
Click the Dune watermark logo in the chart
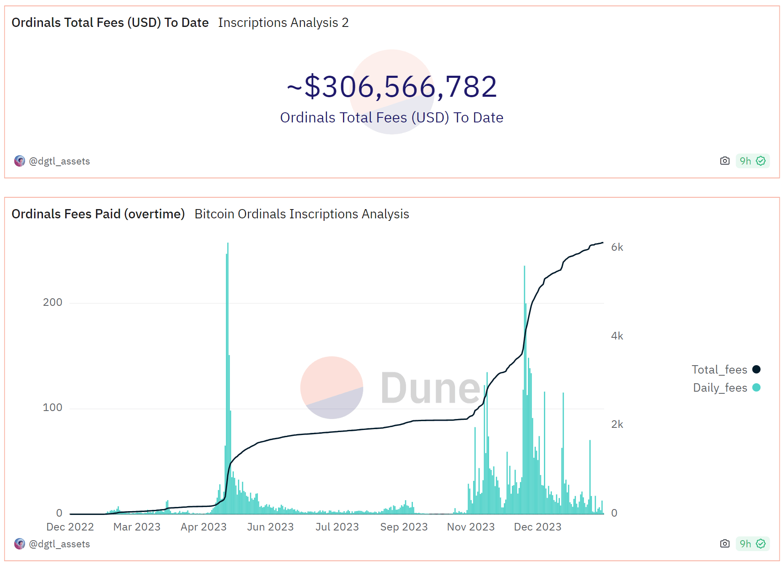[390, 387]
